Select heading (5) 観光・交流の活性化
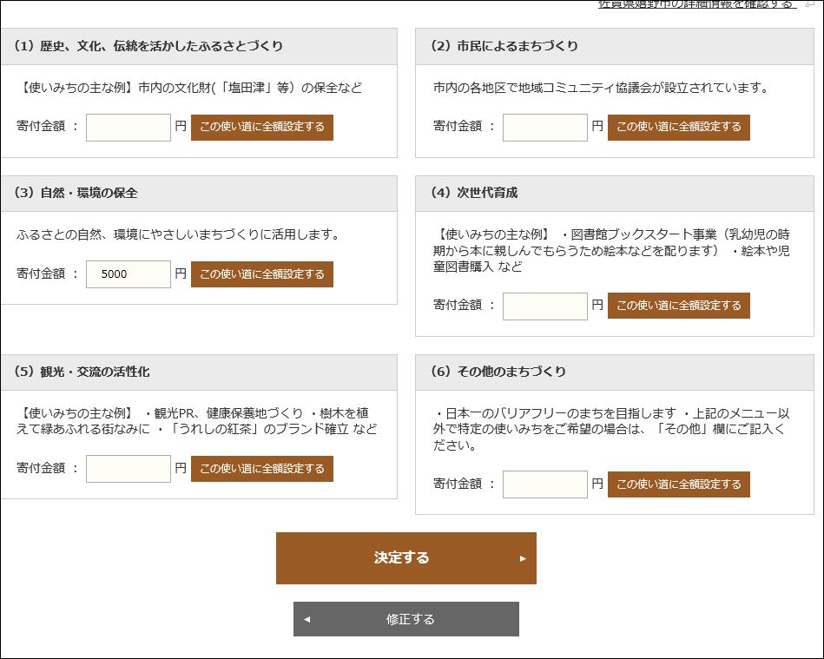 pos(82,372)
